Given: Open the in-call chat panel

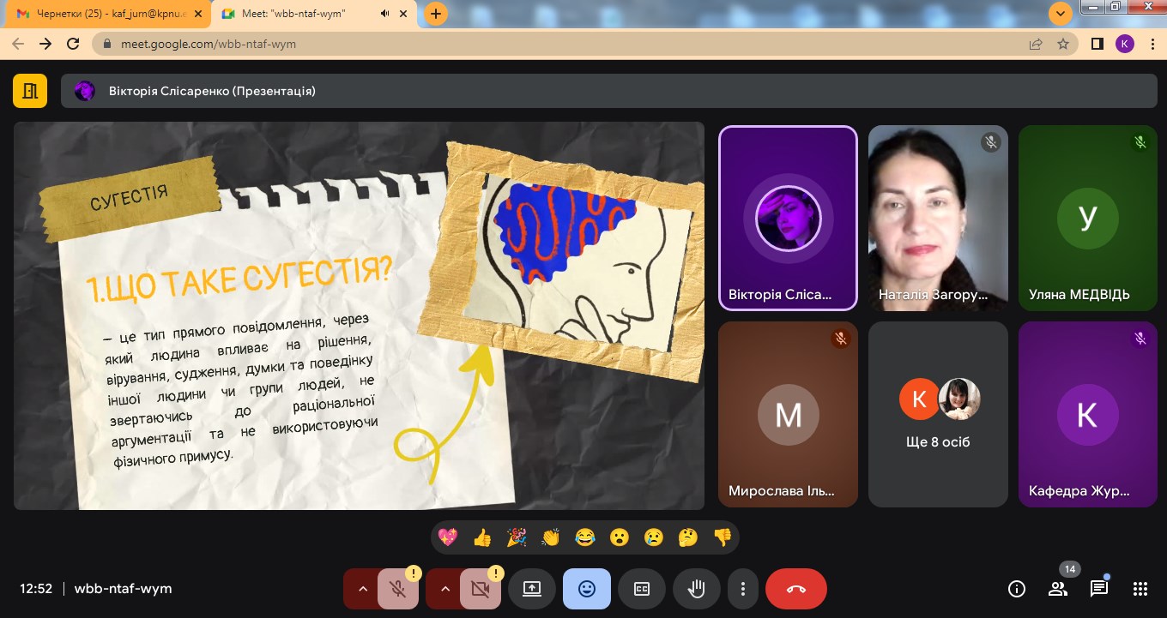Looking at the screenshot, I should pos(1098,589).
